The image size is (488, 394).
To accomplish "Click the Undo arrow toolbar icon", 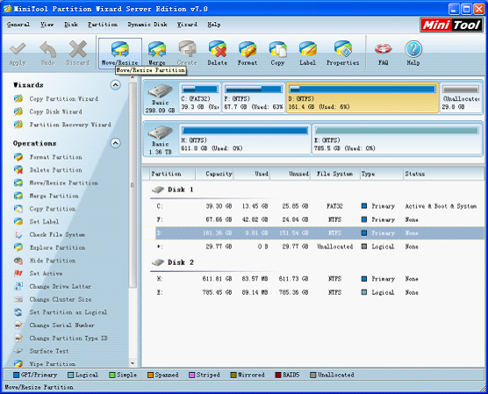I will tap(47, 53).
